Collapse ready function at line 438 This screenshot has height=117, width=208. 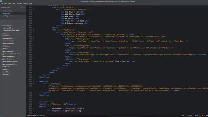tap(33, 109)
